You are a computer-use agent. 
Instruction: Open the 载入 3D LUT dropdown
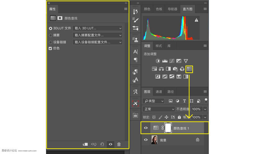(97, 28)
